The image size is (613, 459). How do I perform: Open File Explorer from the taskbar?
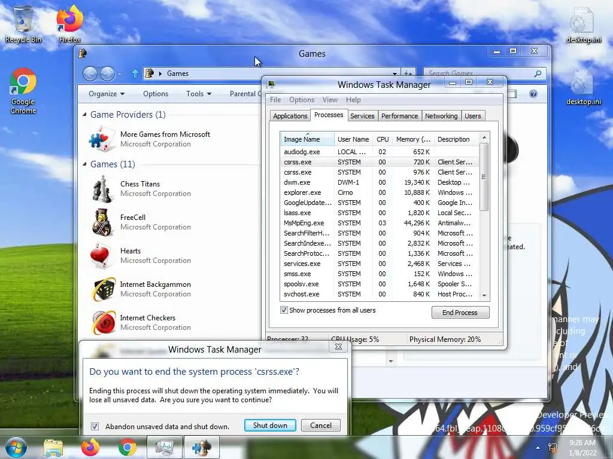(53, 448)
